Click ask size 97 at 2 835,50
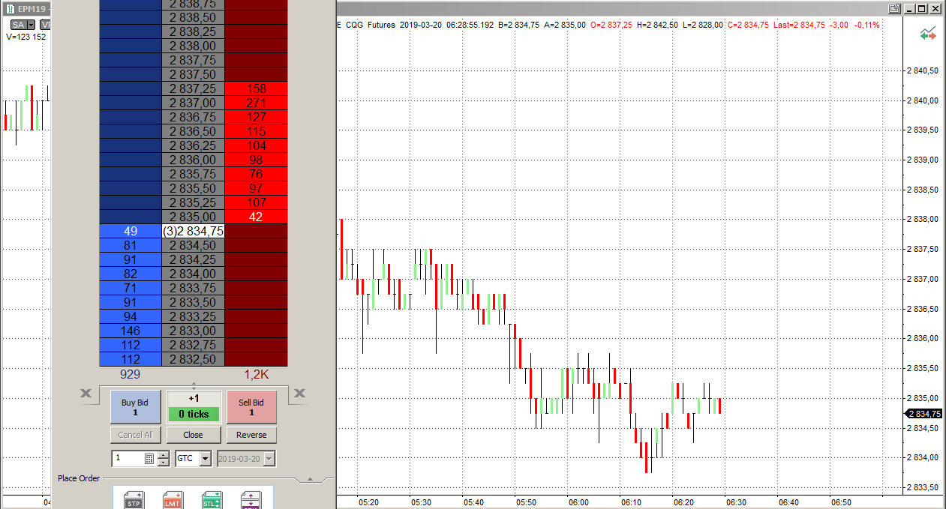The width and height of the screenshot is (946, 509). click(x=257, y=188)
